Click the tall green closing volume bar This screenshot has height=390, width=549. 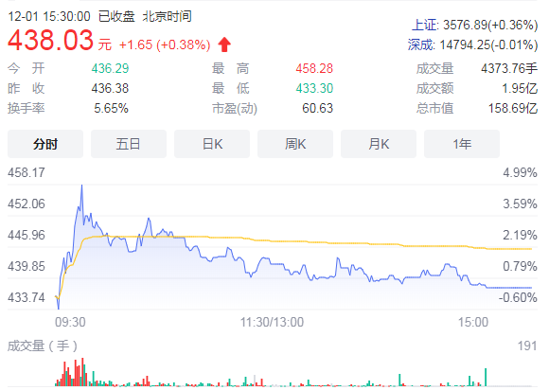(486, 378)
